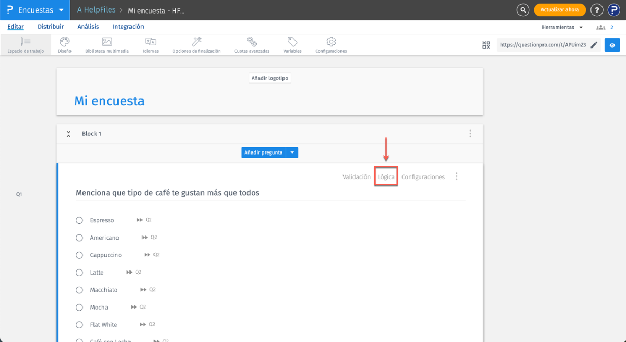Click skip logic arrow next to Americano
This screenshot has height=342, width=626.
(145, 238)
